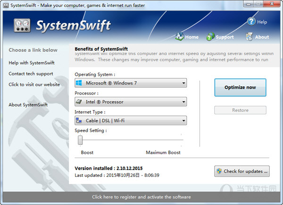Image resolution: width=283 pixels, height=205 pixels.
Task: Click Choose a link below heading
Action: (x=33, y=50)
